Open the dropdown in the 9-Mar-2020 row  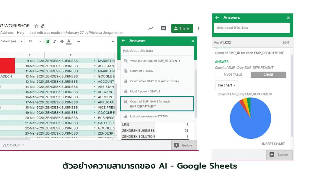(x=94, y=61)
